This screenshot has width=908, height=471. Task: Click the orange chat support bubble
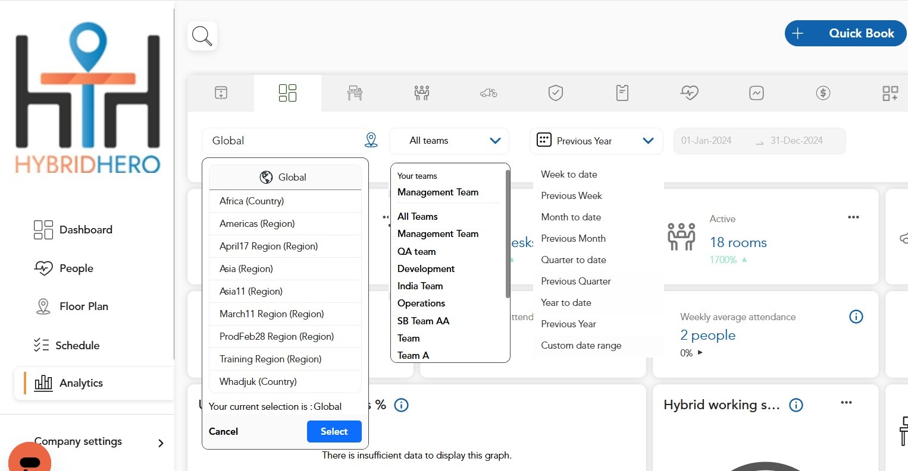[29, 459]
